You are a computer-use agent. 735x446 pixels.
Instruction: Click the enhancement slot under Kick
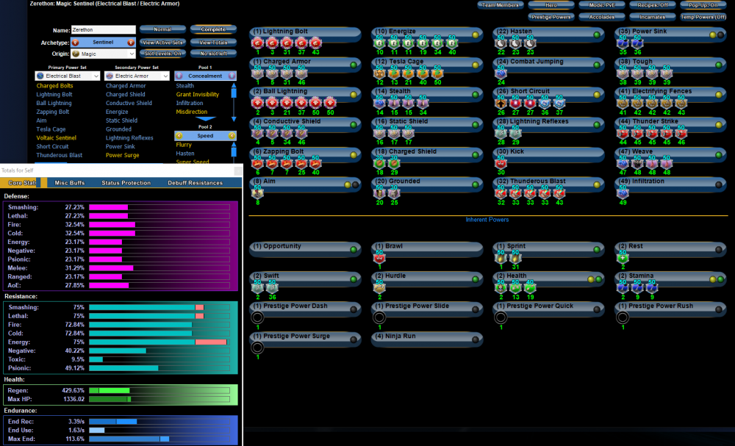click(501, 162)
